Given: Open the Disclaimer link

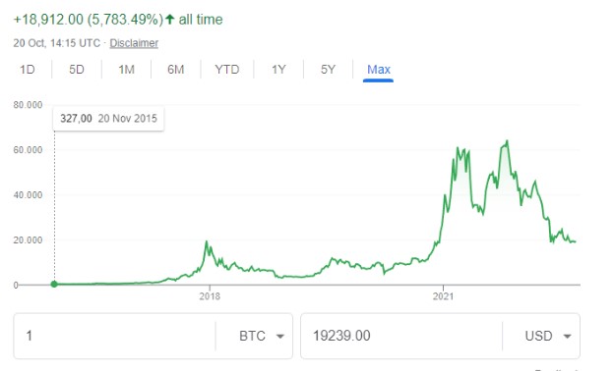Looking at the screenshot, I should [x=134, y=43].
